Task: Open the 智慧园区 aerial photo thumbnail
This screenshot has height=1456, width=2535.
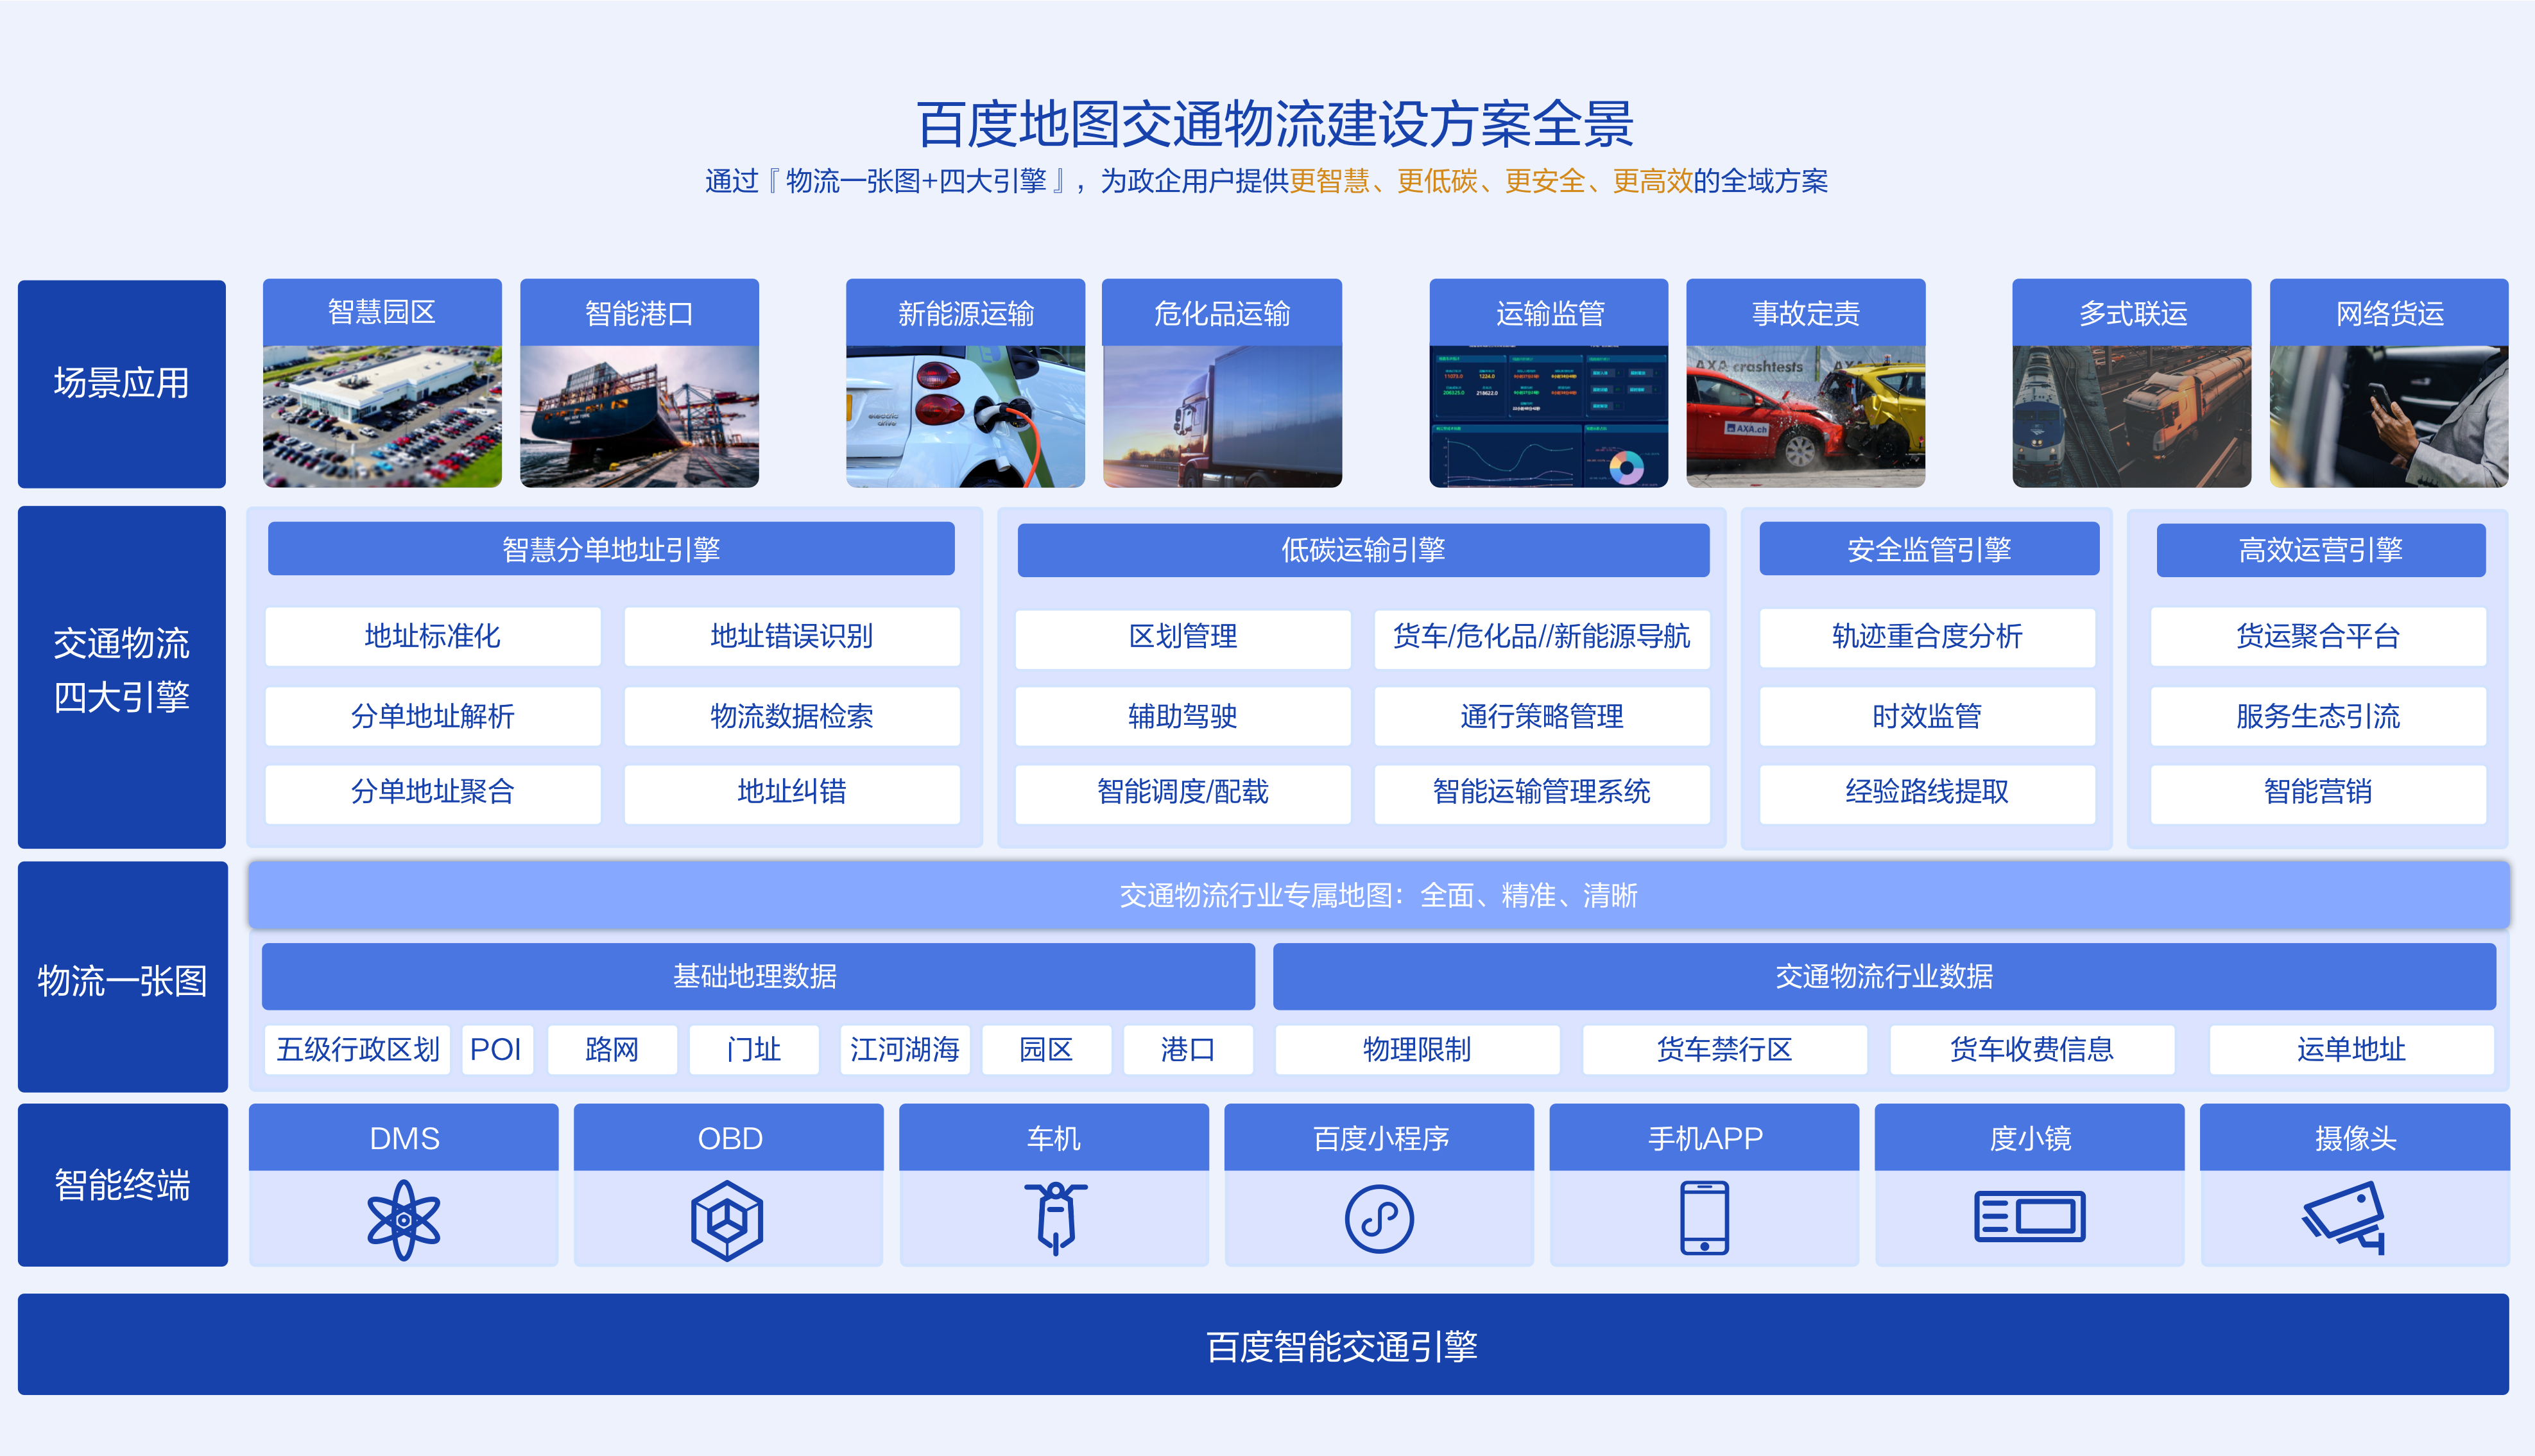Action: tap(382, 416)
